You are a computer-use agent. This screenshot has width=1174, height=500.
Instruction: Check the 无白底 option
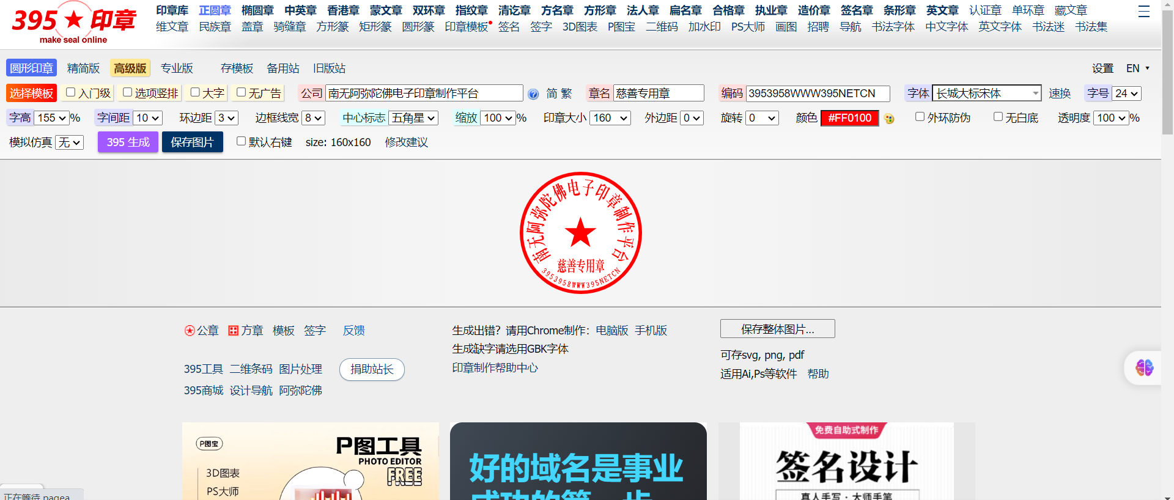pyautogui.click(x=998, y=117)
